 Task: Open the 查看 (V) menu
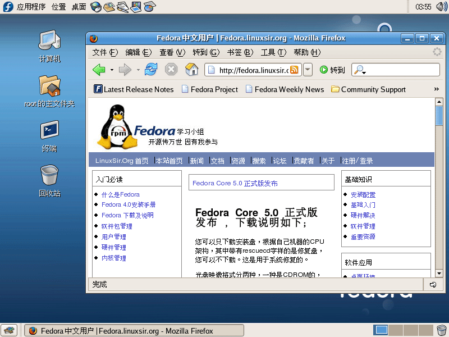[172, 52]
